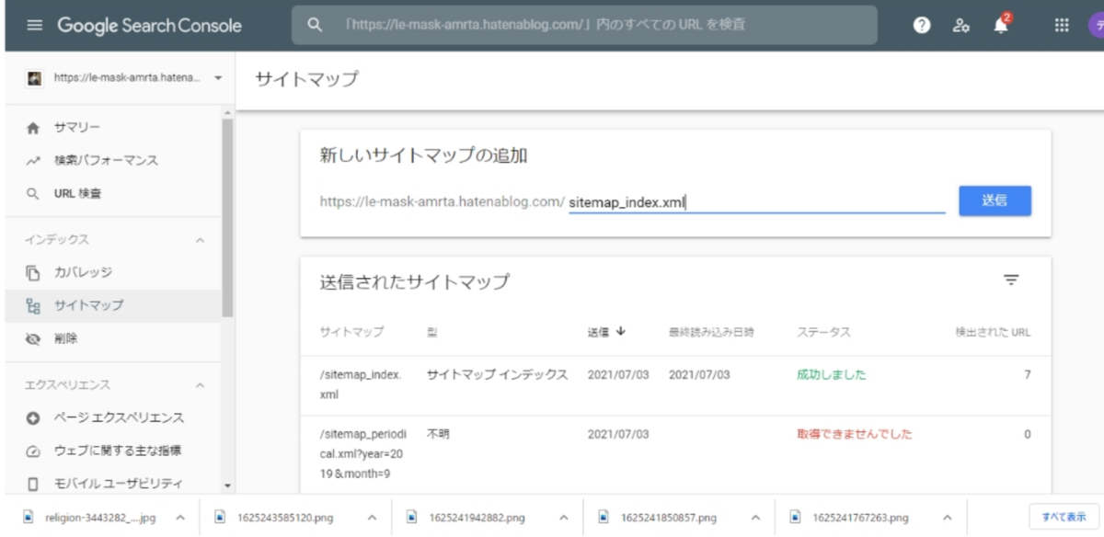Open 検索パフォーマンス in sidebar

tap(105, 161)
